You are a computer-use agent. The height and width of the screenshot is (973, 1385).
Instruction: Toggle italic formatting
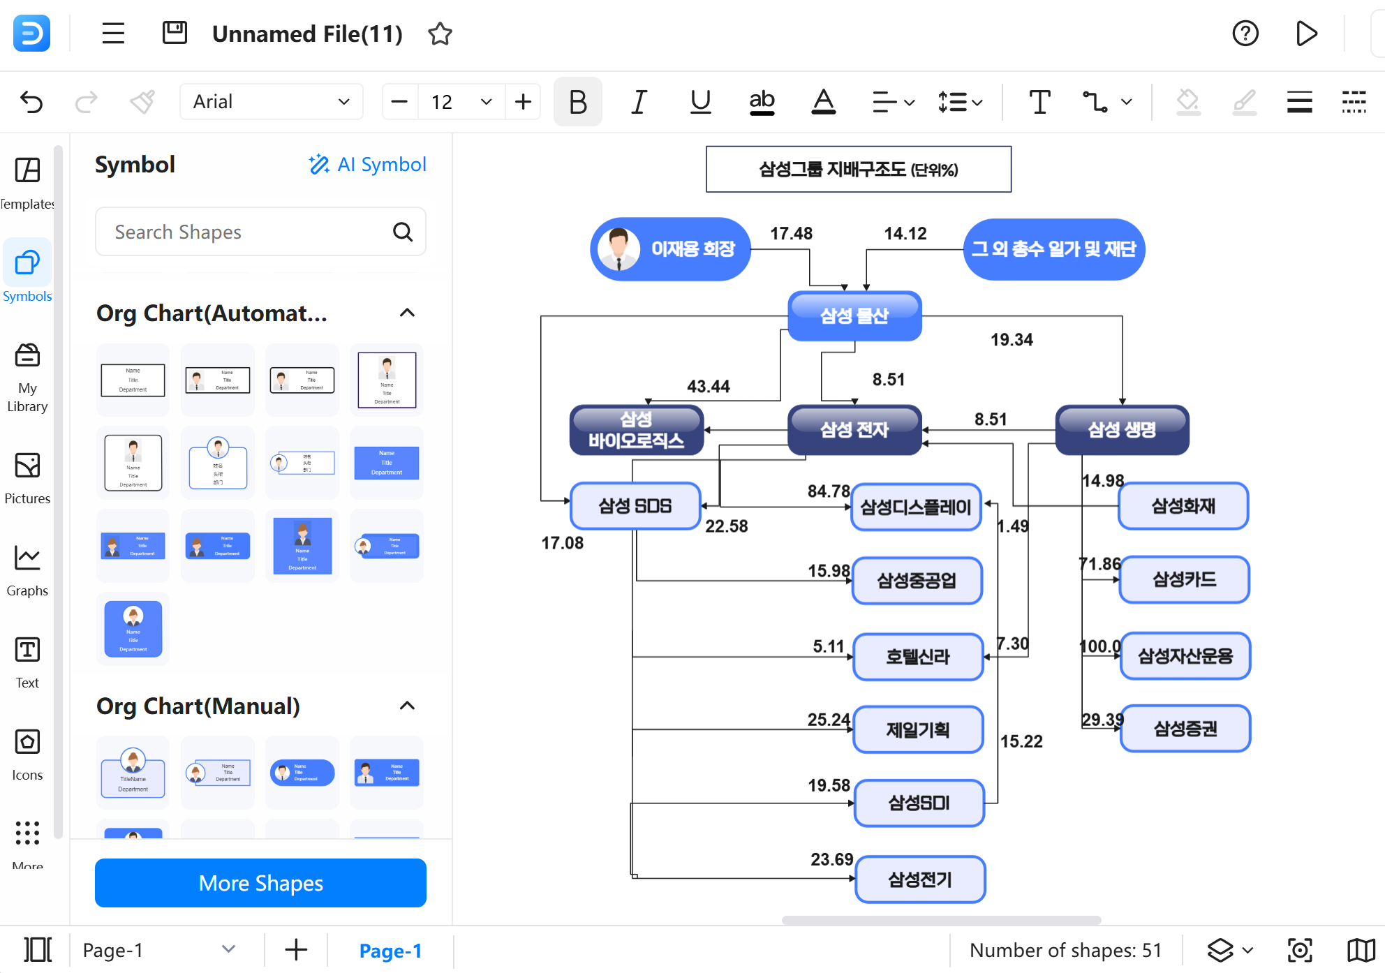point(639,102)
